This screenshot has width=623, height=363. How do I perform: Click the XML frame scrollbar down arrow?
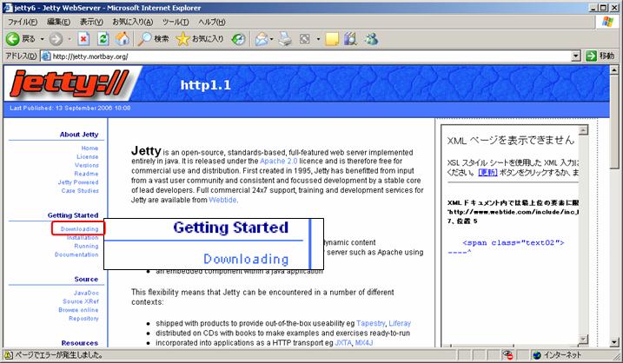click(x=583, y=340)
